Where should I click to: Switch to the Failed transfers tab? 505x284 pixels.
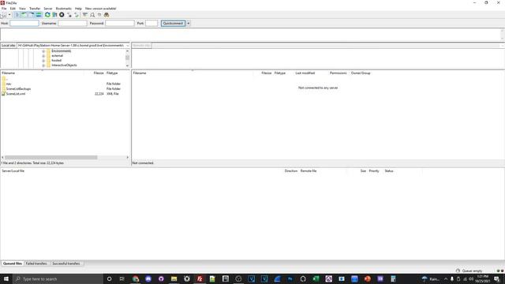click(x=36, y=263)
